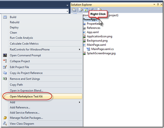Screen dimensions: 164x128
Task: Click the Solution Explorer title text
Action: click(x=81, y=5)
